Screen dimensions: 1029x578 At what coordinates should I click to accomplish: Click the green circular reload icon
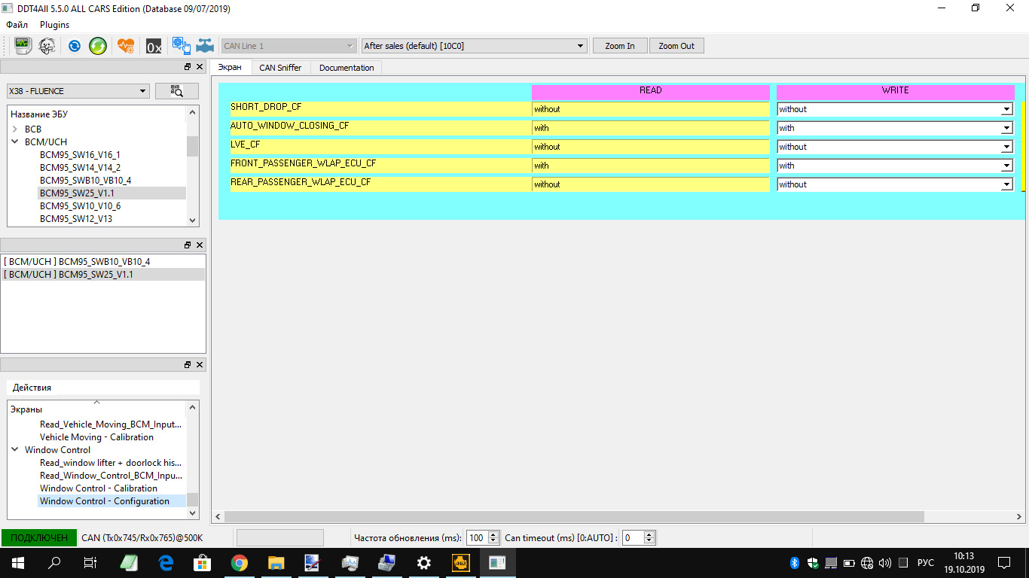coord(98,46)
